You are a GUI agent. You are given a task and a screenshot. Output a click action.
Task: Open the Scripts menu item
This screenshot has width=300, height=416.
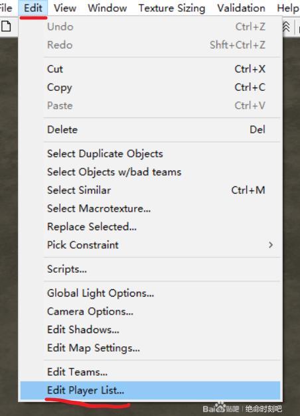coord(150,269)
